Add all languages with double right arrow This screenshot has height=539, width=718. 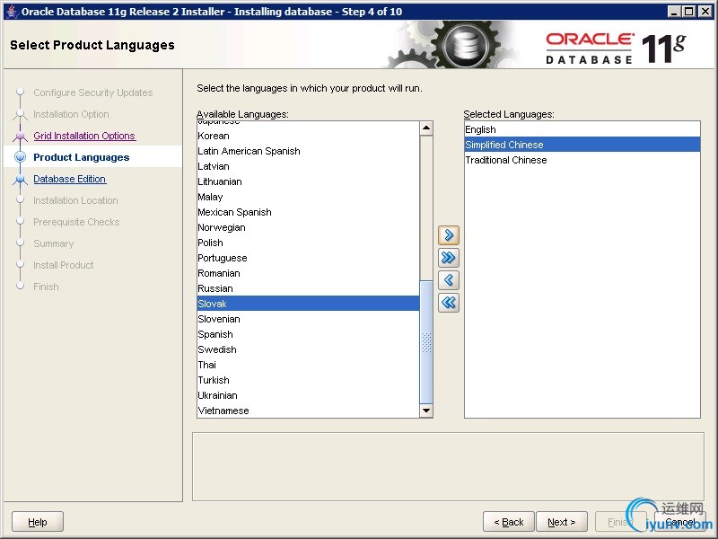(x=448, y=258)
